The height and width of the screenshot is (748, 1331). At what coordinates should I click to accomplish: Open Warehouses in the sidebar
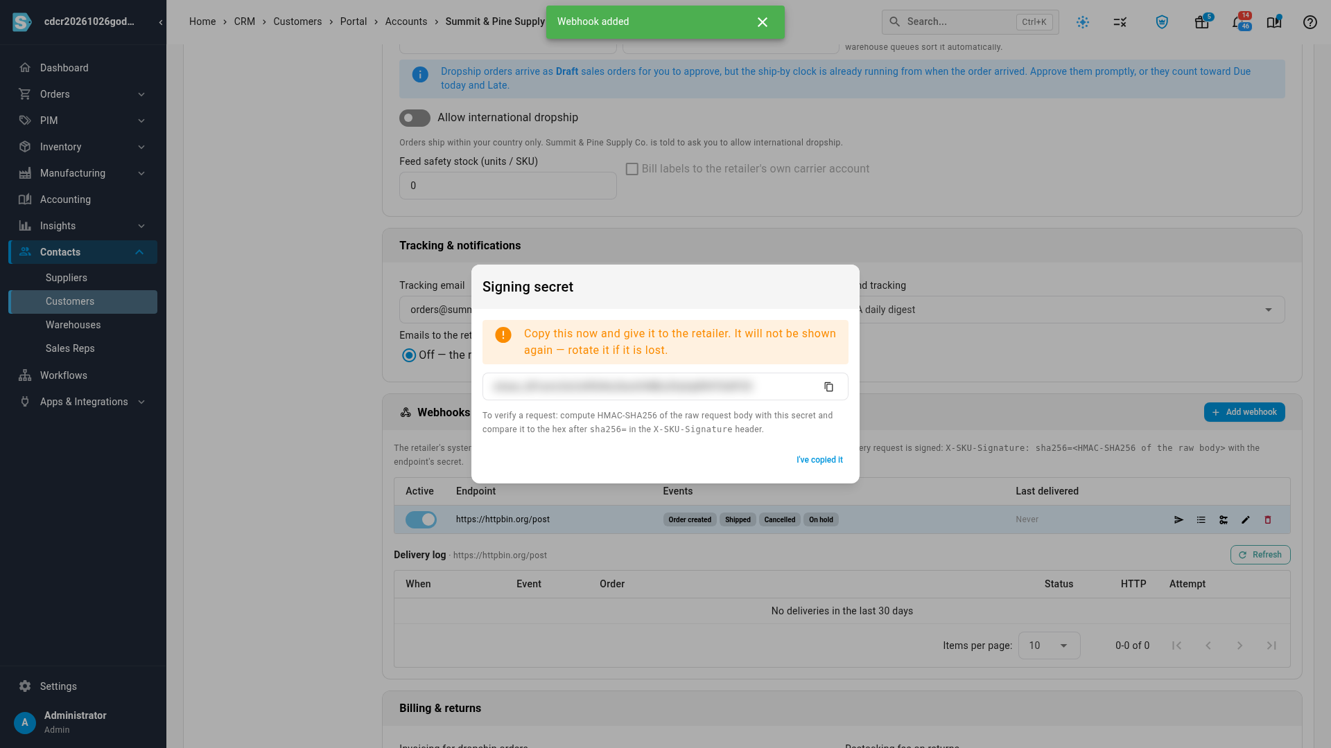click(83, 325)
